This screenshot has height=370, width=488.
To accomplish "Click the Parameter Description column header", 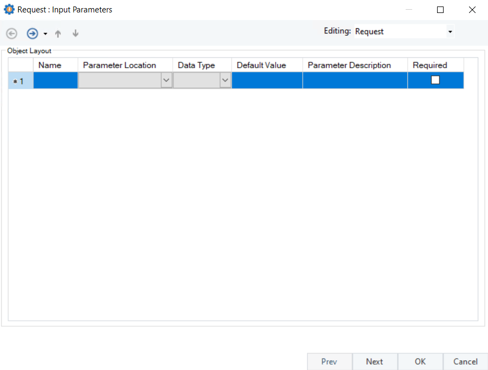I will pyautogui.click(x=355, y=65).
